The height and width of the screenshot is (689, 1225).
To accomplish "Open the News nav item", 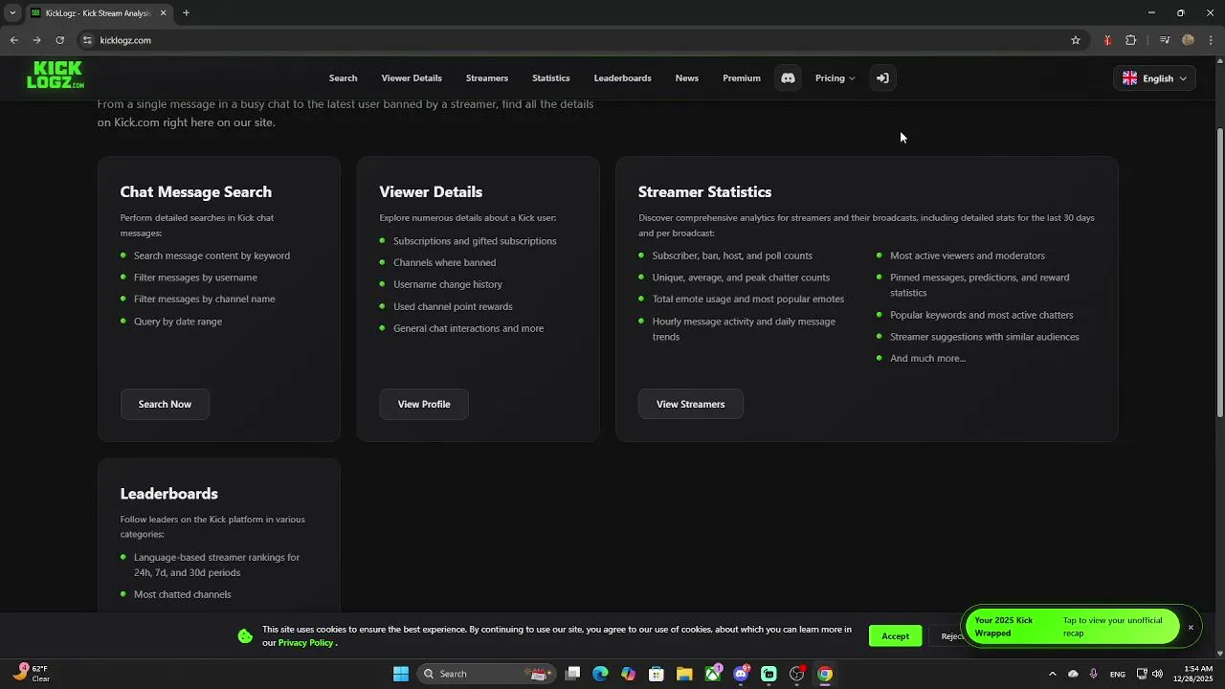I will 686,78.
